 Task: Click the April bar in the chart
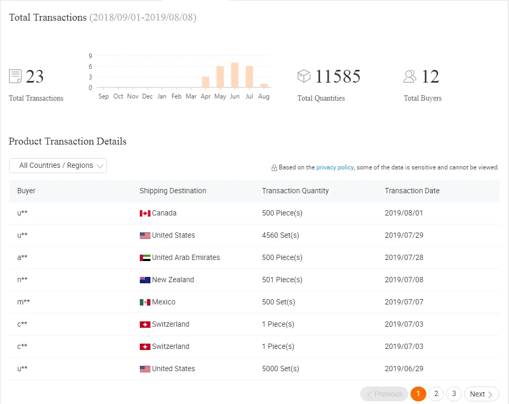pos(206,82)
